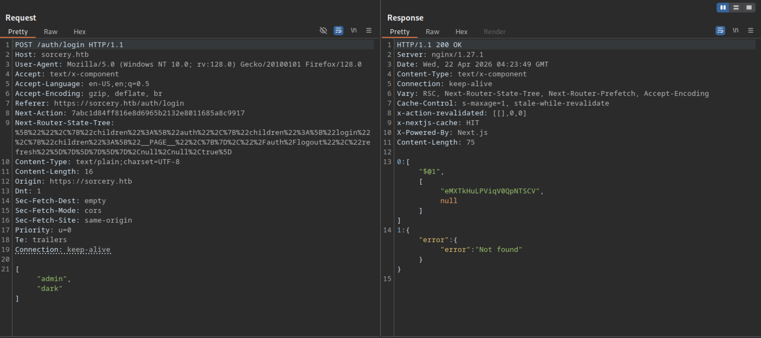Open the Request Hex tab

79,32
